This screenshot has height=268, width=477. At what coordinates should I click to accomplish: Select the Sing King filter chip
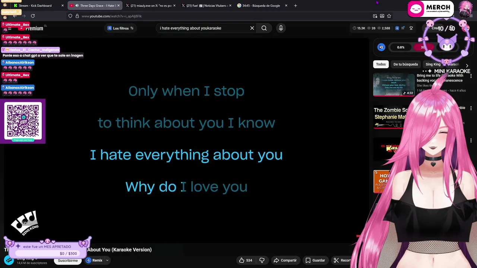click(433, 64)
